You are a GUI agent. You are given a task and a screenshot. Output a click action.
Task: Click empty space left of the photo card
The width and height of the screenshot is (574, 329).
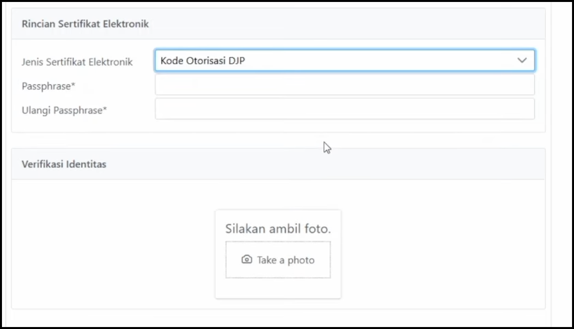[x=113, y=246]
